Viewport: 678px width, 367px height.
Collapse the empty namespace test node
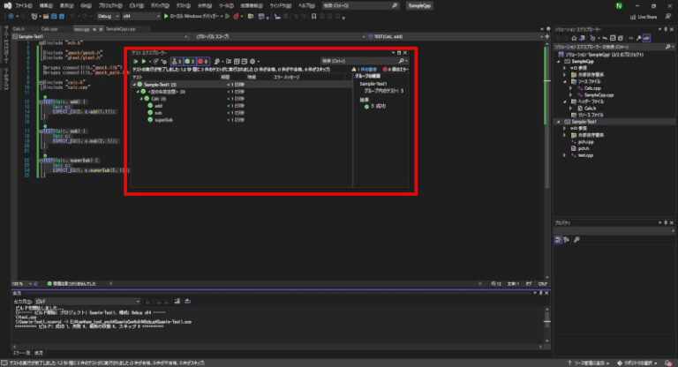(138, 92)
